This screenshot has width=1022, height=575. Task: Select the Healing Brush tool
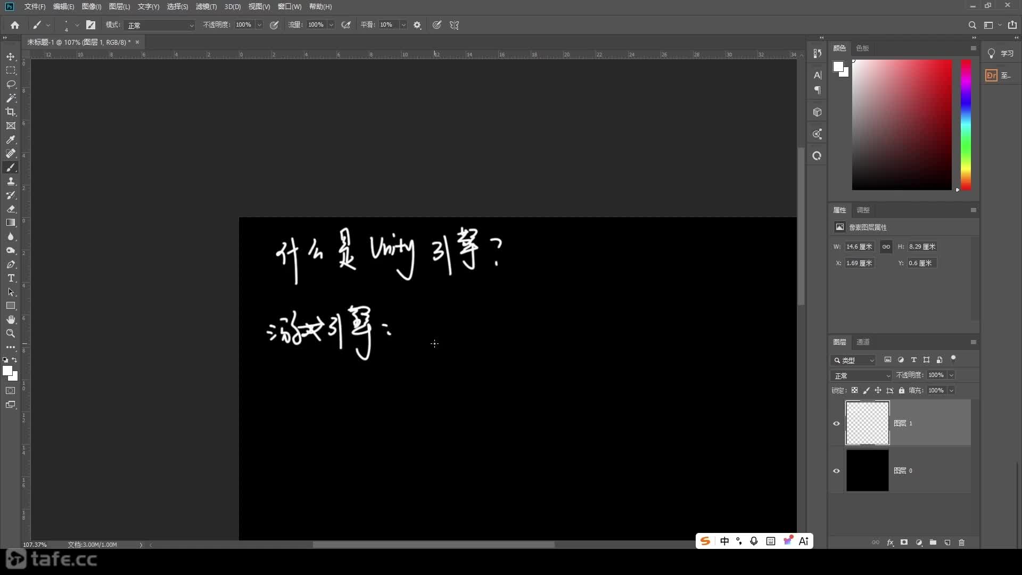(x=11, y=153)
